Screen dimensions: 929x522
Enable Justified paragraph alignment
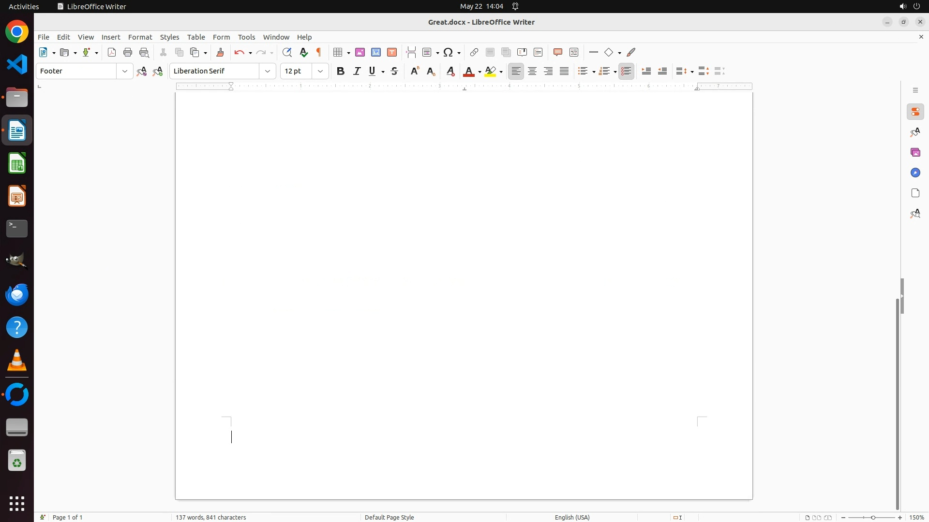pos(564,71)
